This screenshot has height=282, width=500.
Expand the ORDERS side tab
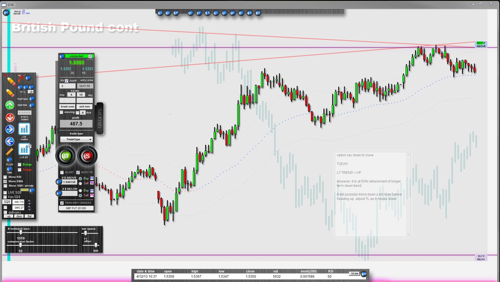tap(100, 118)
